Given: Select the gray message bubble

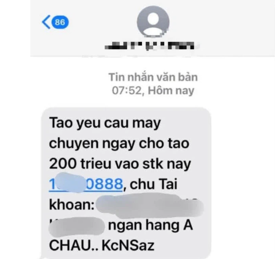Looking at the screenshot, I should click(x=126, y=183).
